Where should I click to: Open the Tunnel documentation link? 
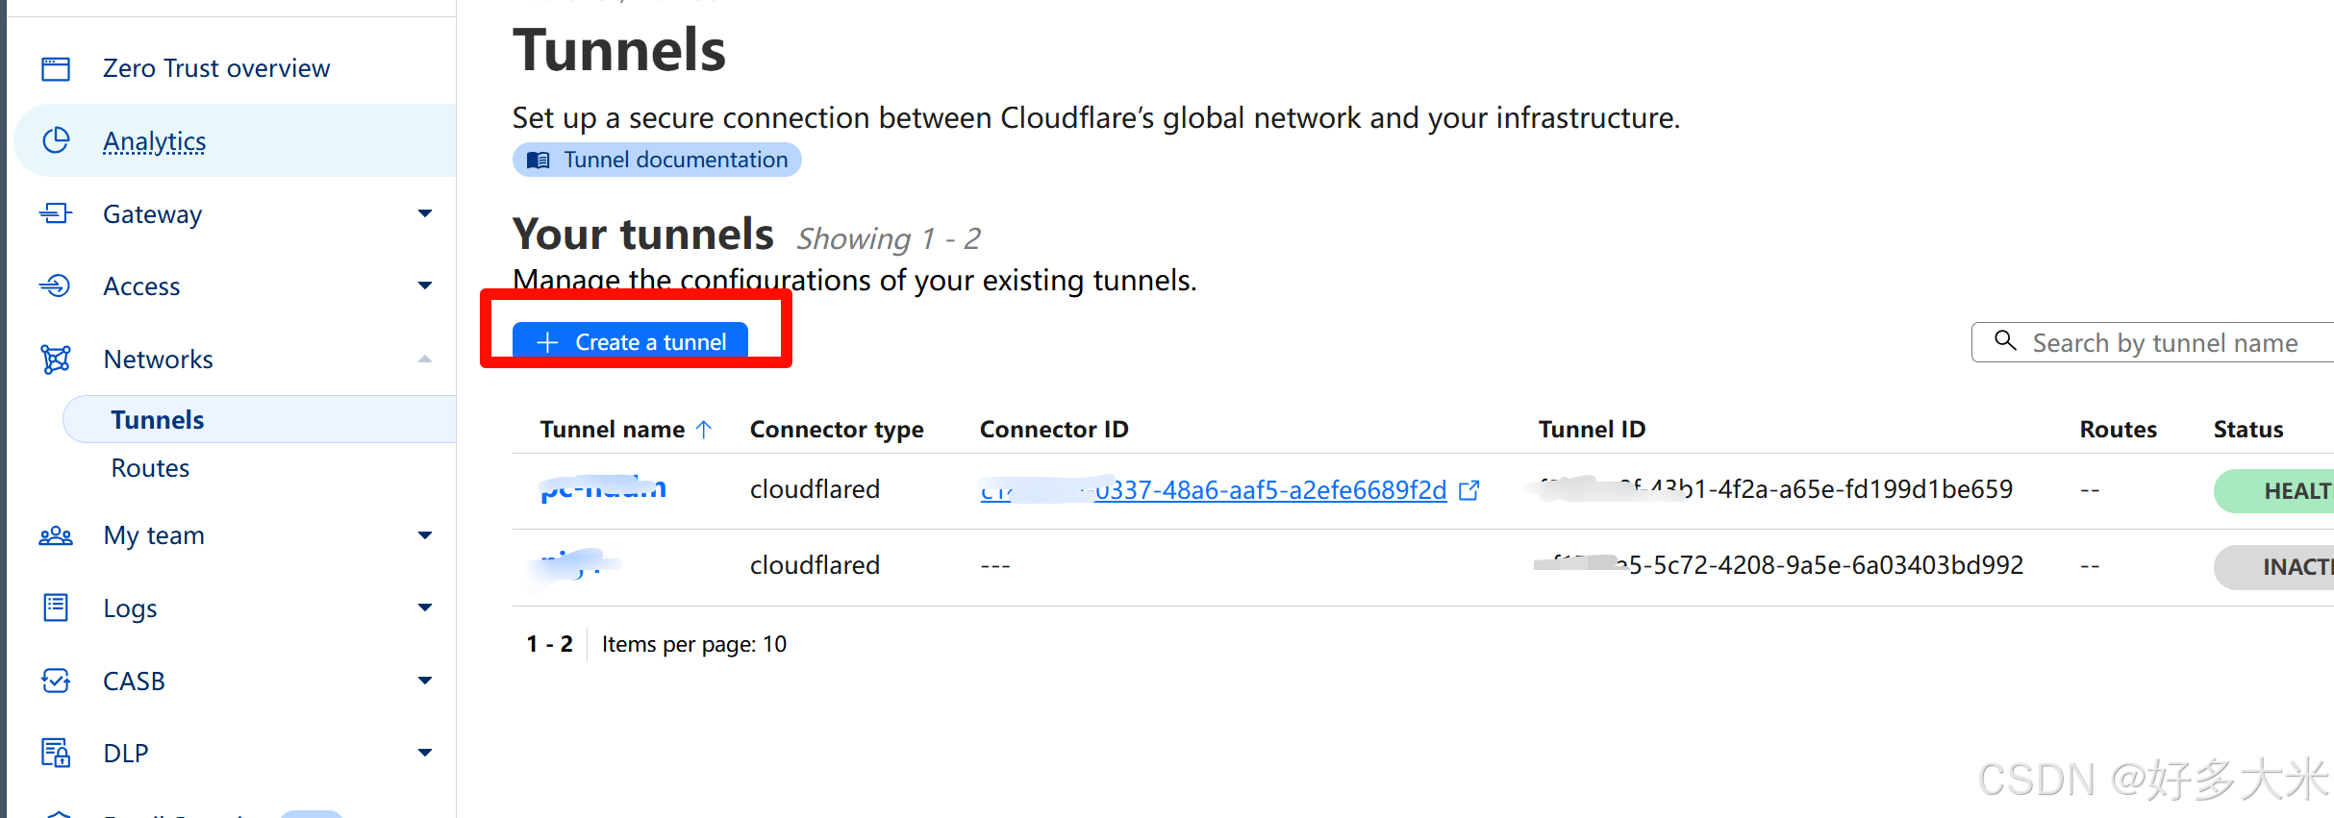click(657, 160)
